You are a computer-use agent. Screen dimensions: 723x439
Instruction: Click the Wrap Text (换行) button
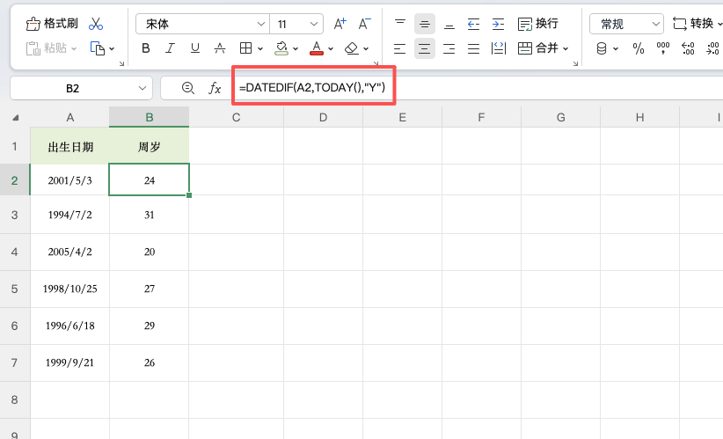pos(538,24)
